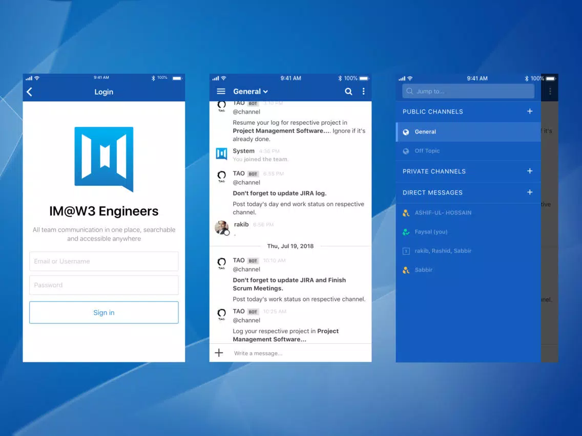Click the Jump to search field
The height and width of the screenshot is (436, 582).
point(468,91)
